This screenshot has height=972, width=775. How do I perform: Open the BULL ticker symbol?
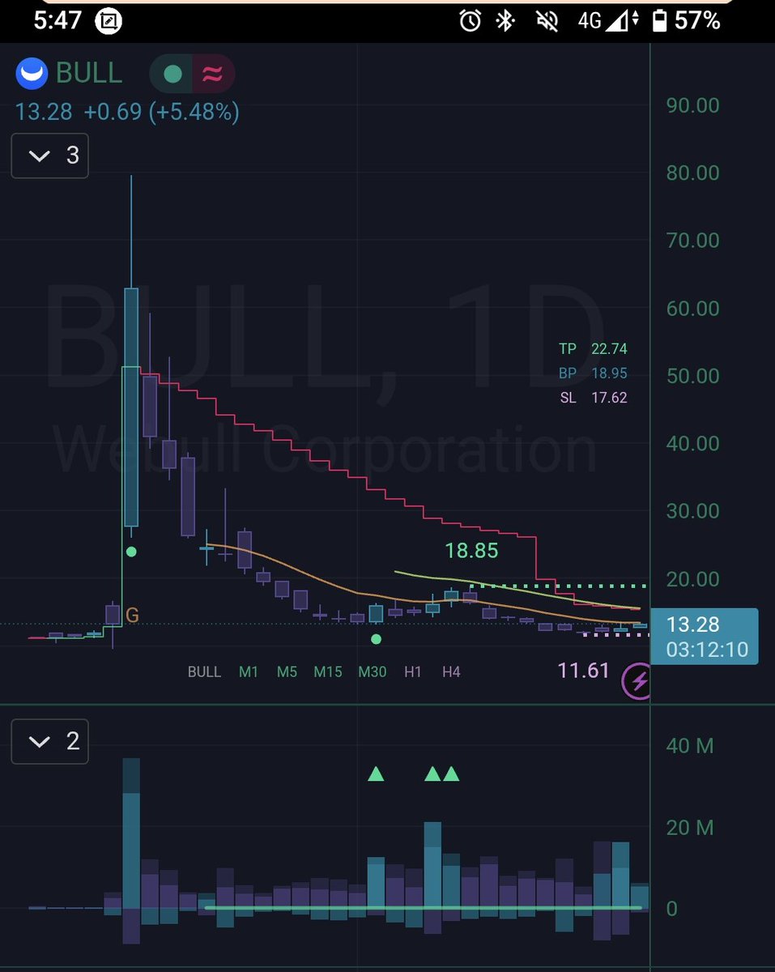coord(89,73)
